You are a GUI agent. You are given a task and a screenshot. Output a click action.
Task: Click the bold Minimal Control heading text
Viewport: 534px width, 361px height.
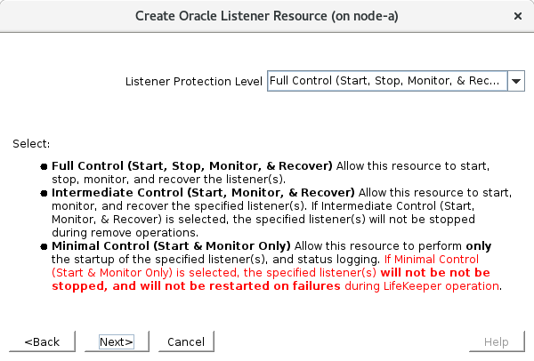171,245
